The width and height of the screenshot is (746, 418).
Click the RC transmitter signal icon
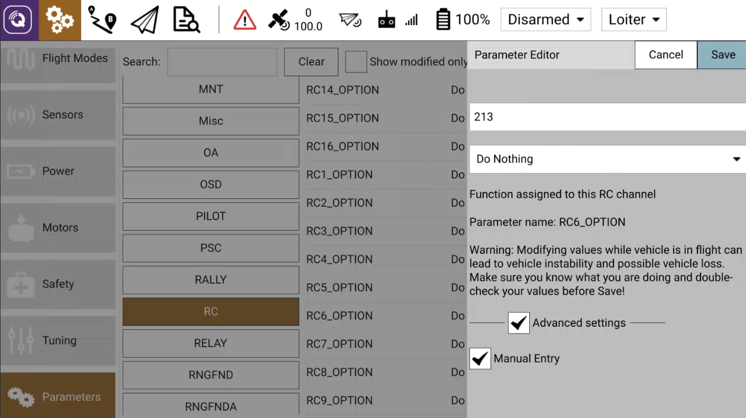click(x=387, y=20)
